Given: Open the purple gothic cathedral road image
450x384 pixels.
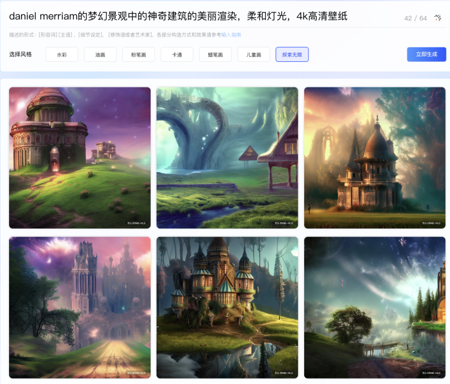Looking at the screenshot, I should click(x=80, y=307).
